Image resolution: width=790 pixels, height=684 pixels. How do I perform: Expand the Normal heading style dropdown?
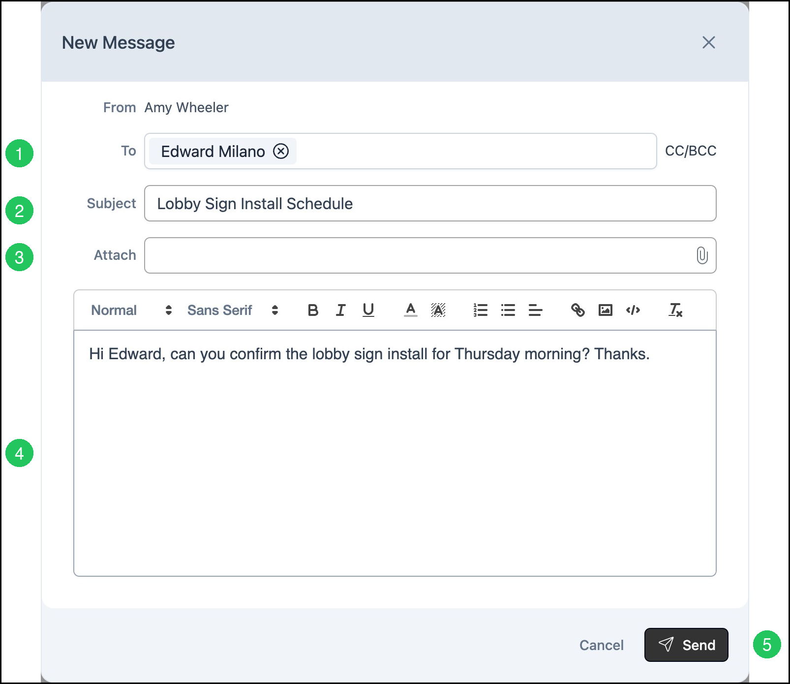132,310
